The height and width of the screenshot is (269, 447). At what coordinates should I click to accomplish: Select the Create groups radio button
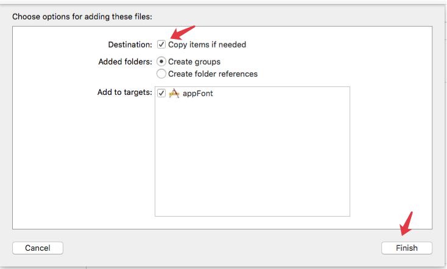tap(161, 61)
